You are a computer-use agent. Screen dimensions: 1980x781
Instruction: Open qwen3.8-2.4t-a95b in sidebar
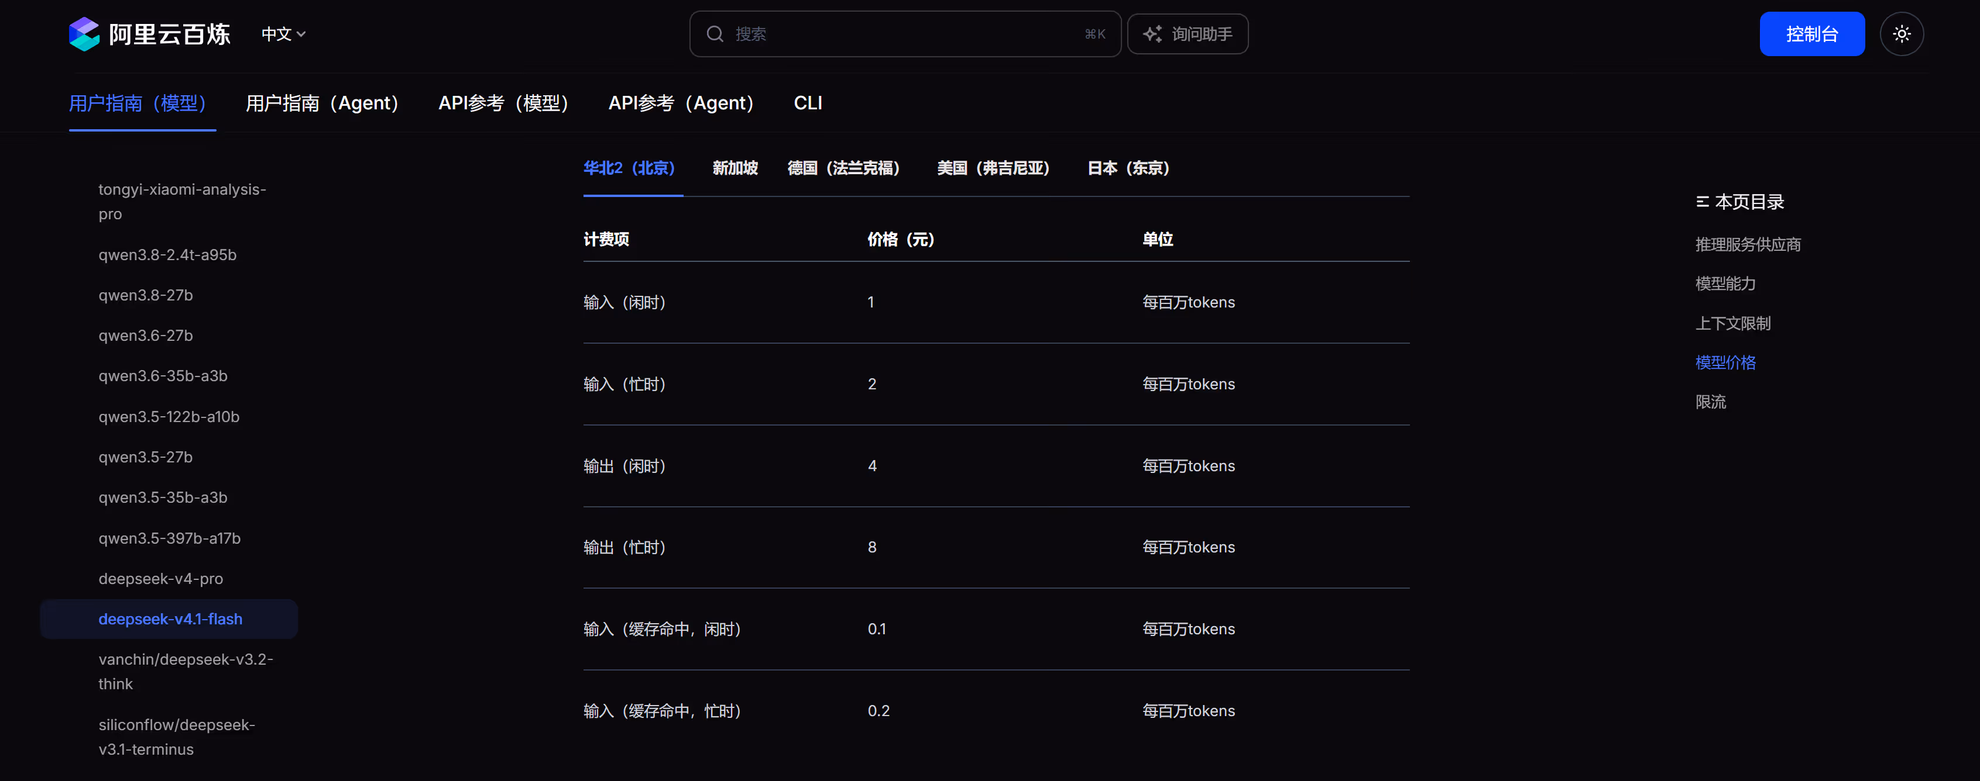tap(167, 255)
